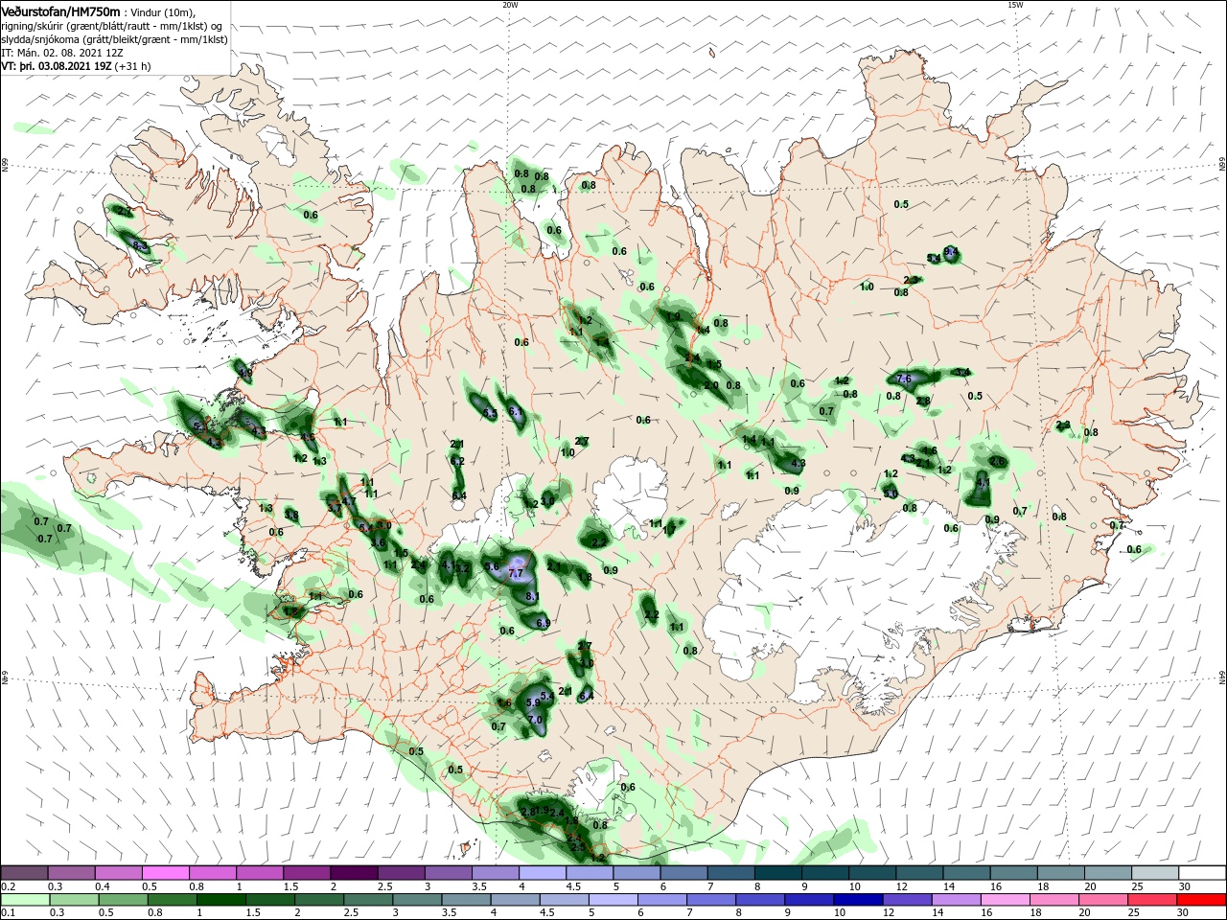This screenshot has width=1227, height=920.
Task: Click the 15W longitude label
Action: (1015, 5)
